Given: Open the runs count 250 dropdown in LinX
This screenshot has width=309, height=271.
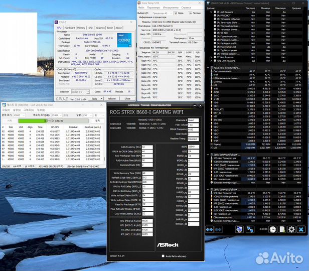Looking at the screenshot, I should (87, 115).
